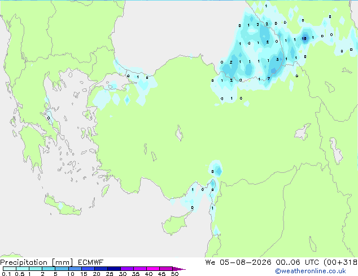
Task: Select the 35–40 mm legend swatch
Action: [x=140, y=269]
